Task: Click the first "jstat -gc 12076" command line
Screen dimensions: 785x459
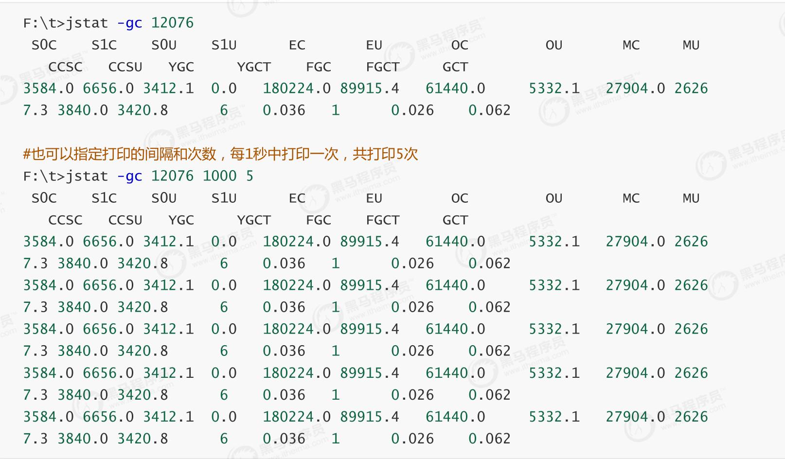Action: pos(108,23)
